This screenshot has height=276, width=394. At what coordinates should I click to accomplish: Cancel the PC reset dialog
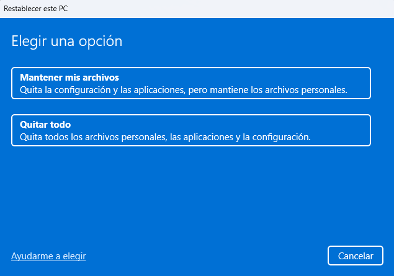click(356, 256)
